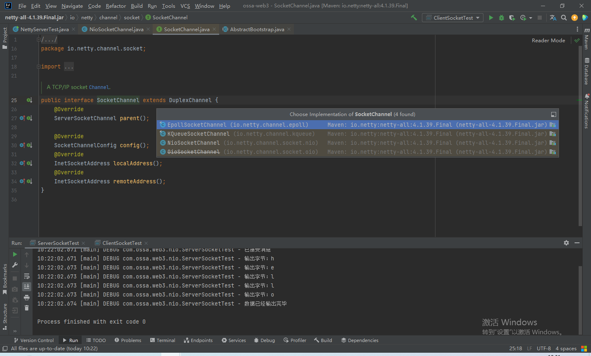Build the project with the hammer icon
The width and height of the screenshot is (591, 356).
click(414, 18)
